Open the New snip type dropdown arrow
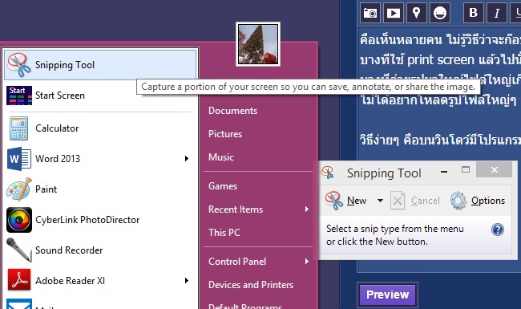Screen dimensions: 521x309 click(380, 201)
